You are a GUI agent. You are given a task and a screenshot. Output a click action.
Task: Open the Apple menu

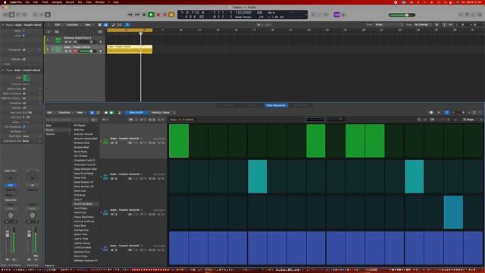click(5, 2)
